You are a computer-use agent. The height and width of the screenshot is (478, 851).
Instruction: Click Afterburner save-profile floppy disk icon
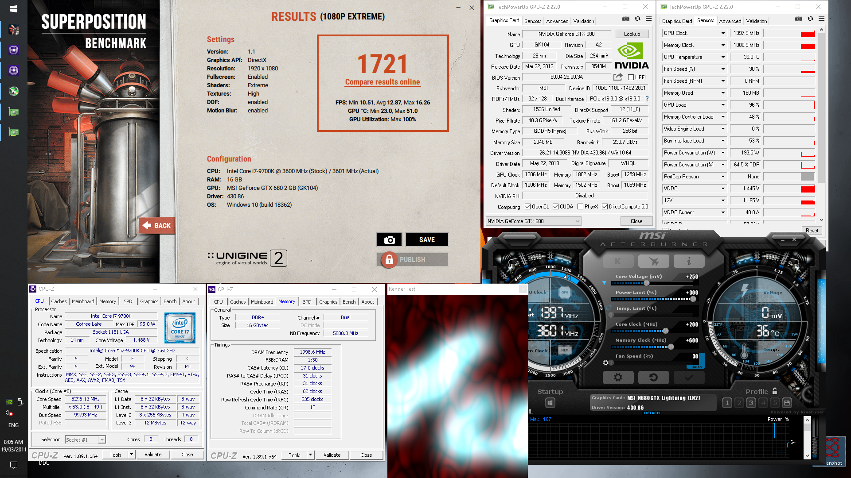787,403
